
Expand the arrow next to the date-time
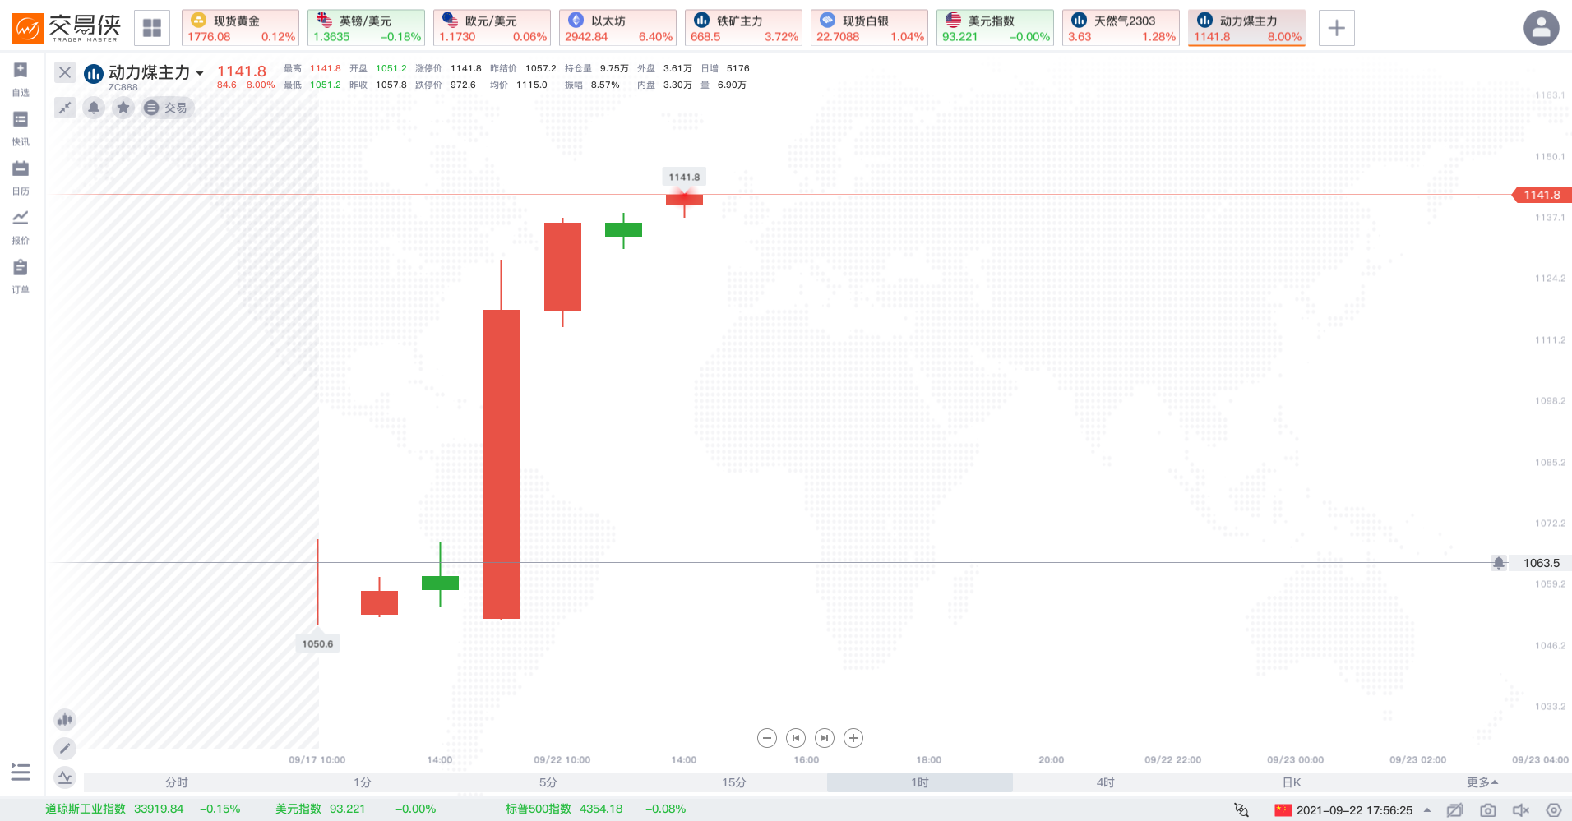pyautogui.click(x=1427, y=810)
